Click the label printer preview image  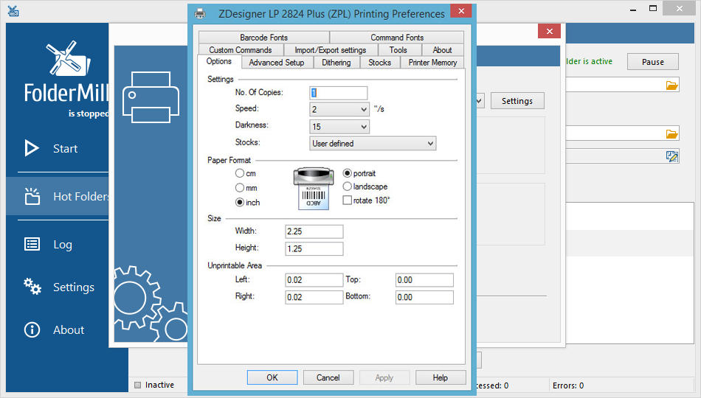(314, 189)
